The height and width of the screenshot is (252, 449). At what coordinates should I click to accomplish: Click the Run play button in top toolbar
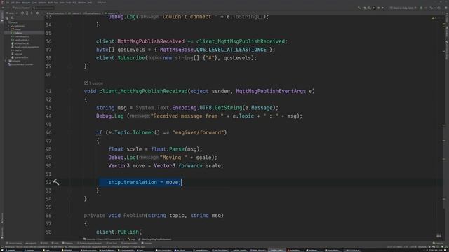374,8
